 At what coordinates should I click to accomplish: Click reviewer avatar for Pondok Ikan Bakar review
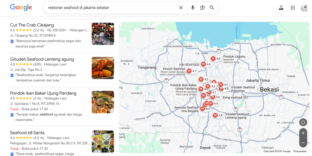12,115
